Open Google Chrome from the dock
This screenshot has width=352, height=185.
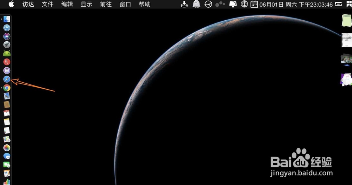(x=7, y=88)
